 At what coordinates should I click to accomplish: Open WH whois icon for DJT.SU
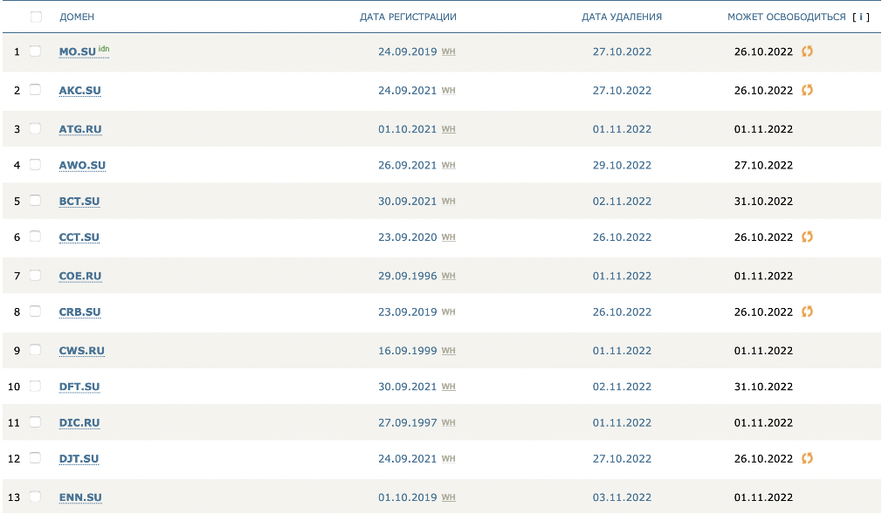click(x=449, y=459)
